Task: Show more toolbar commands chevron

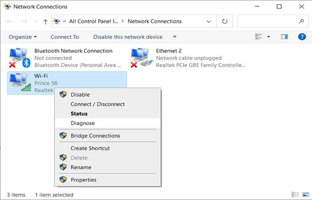Action: pos(174,37)
